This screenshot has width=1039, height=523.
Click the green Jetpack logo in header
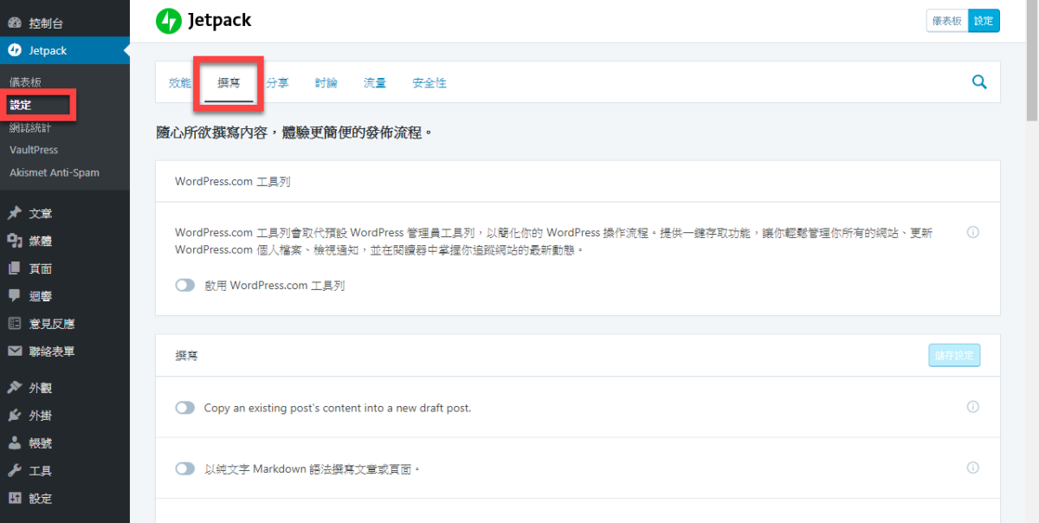point(168,21)
